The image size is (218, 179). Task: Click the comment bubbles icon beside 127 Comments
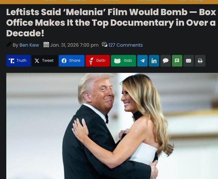(105, 45)
